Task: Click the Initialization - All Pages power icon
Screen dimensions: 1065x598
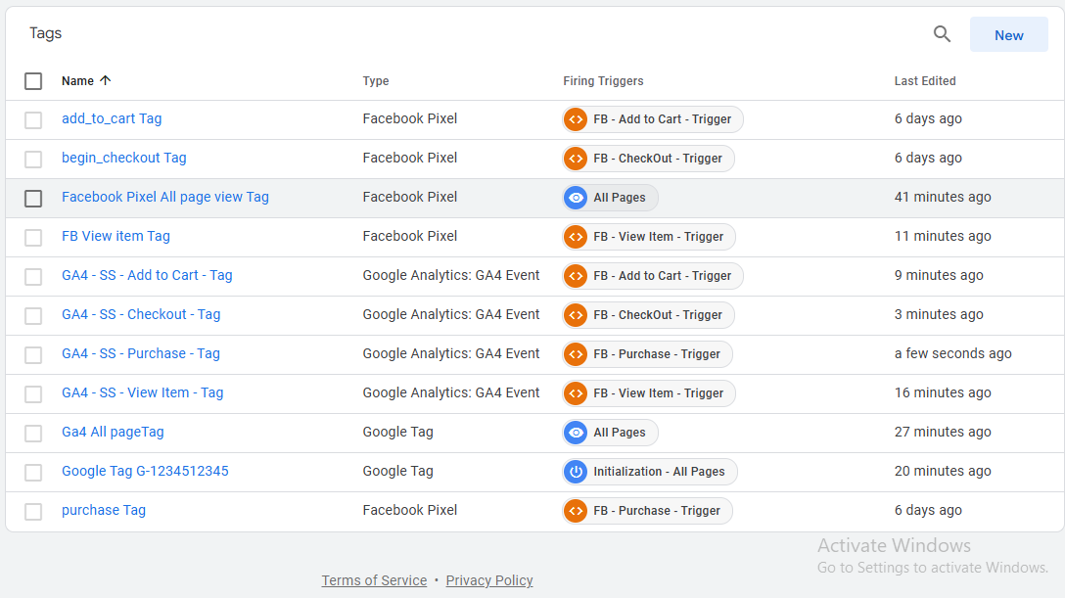Action: pos(576,472)
